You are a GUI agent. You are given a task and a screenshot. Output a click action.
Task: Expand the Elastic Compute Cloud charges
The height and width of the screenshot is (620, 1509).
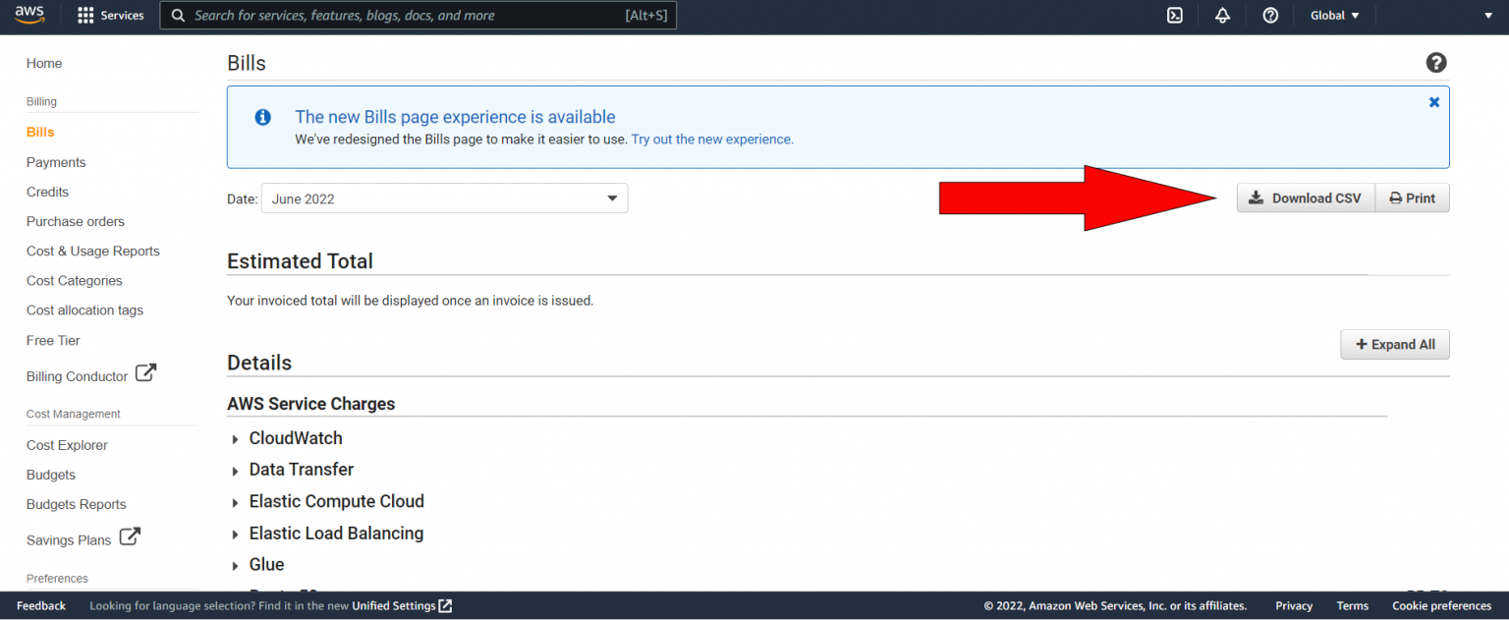pyautogui.click(x=236, y=501)
